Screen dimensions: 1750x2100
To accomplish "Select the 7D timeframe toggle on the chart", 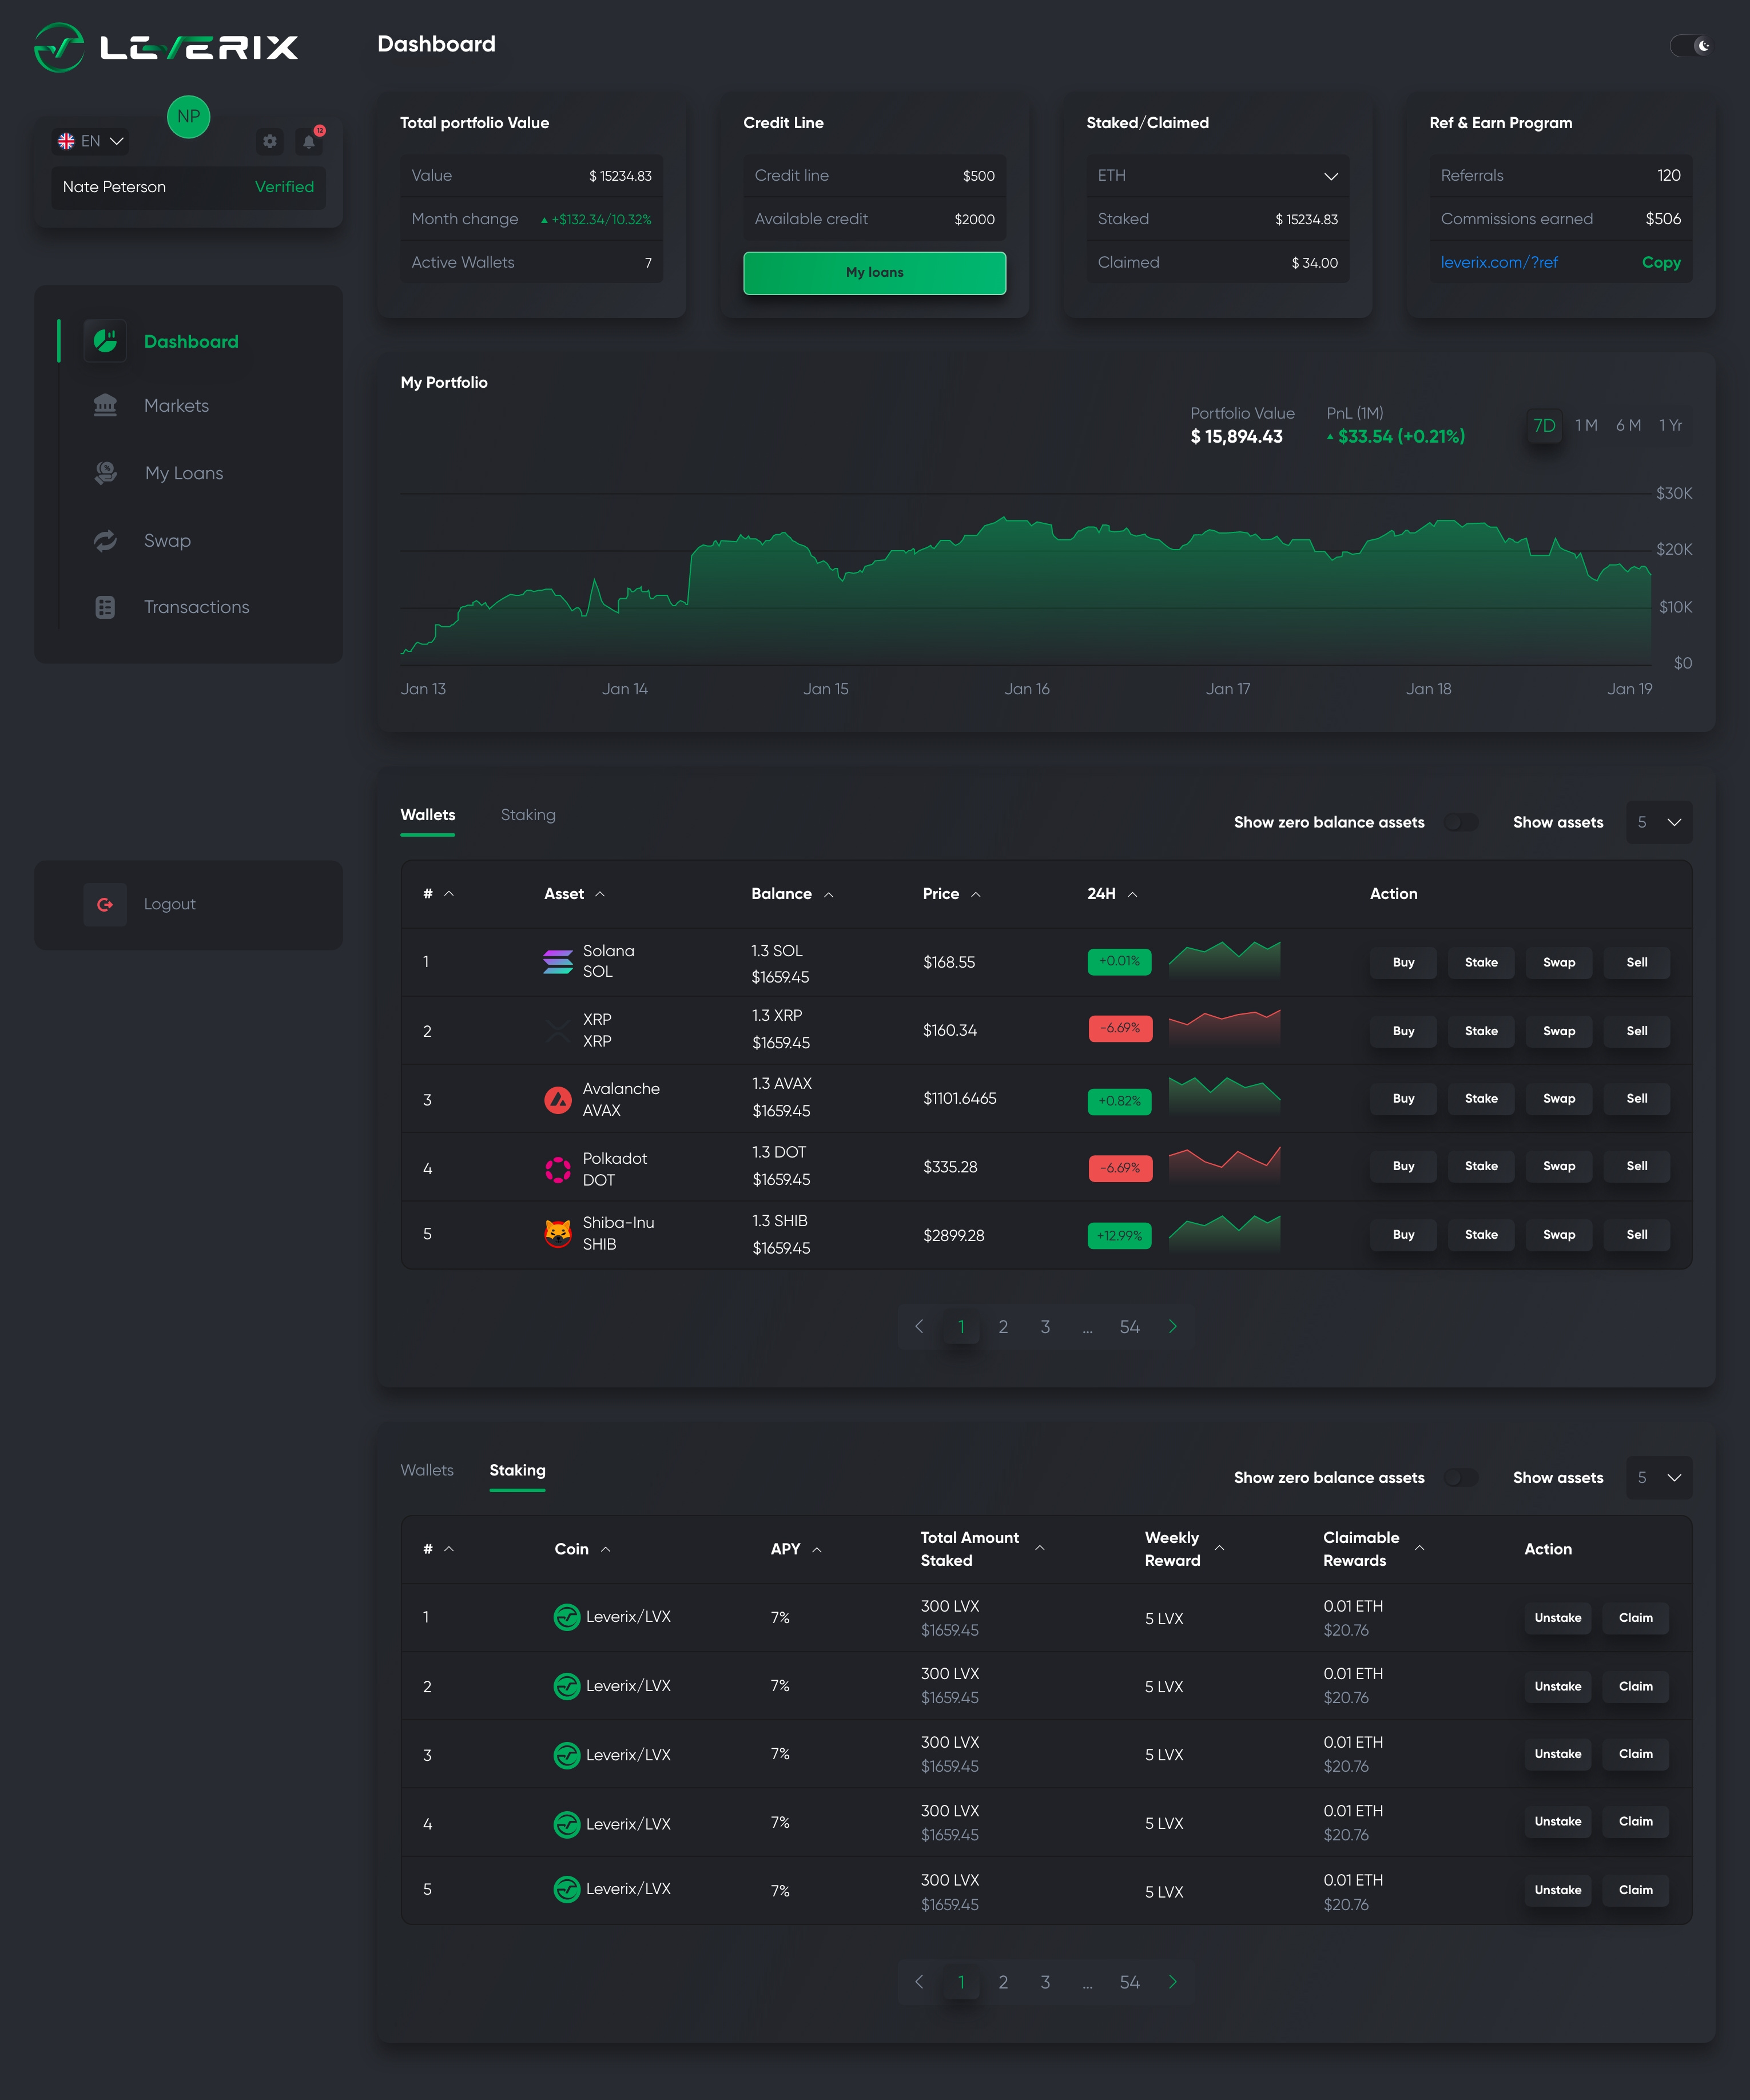I will (x=1544, y=425).
